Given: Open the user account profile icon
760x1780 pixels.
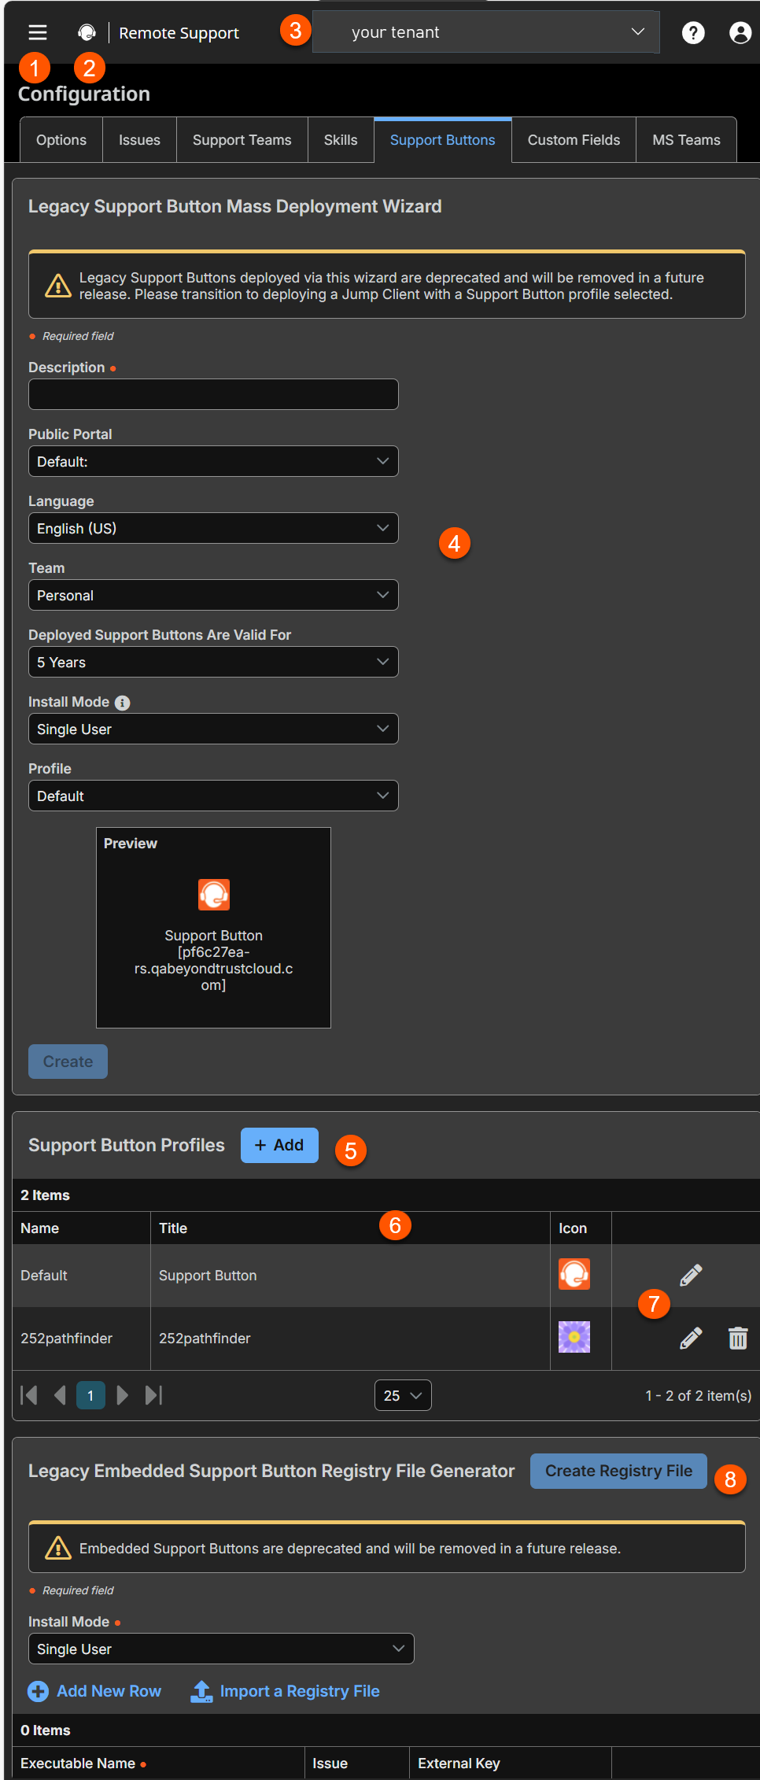Looking at the screenshot, I should tap(740, 32).
